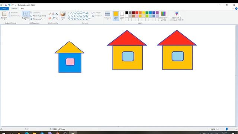The width and height of the screenshot is (238, 134).
Task: Open the Paste dropdown arrow
Action: tap(4, 20)
